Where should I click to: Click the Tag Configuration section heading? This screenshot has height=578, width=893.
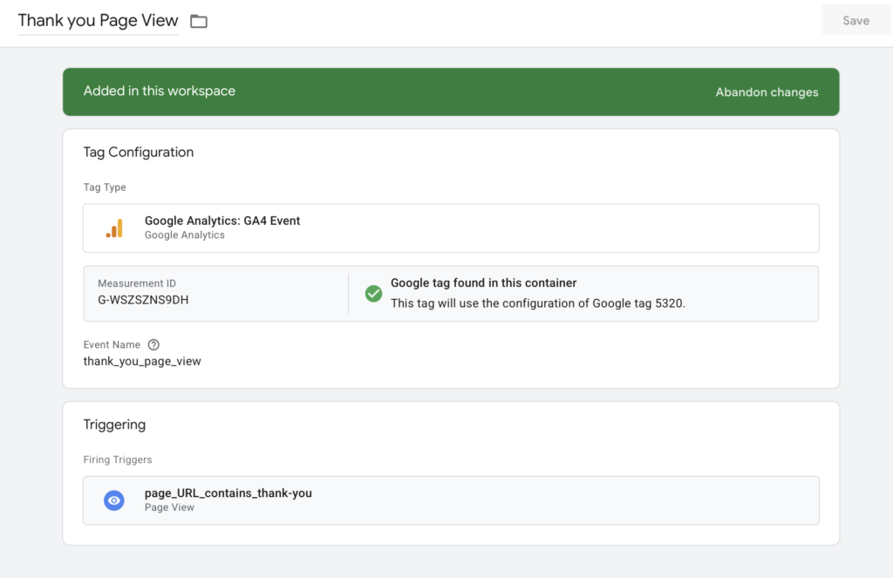138,152
